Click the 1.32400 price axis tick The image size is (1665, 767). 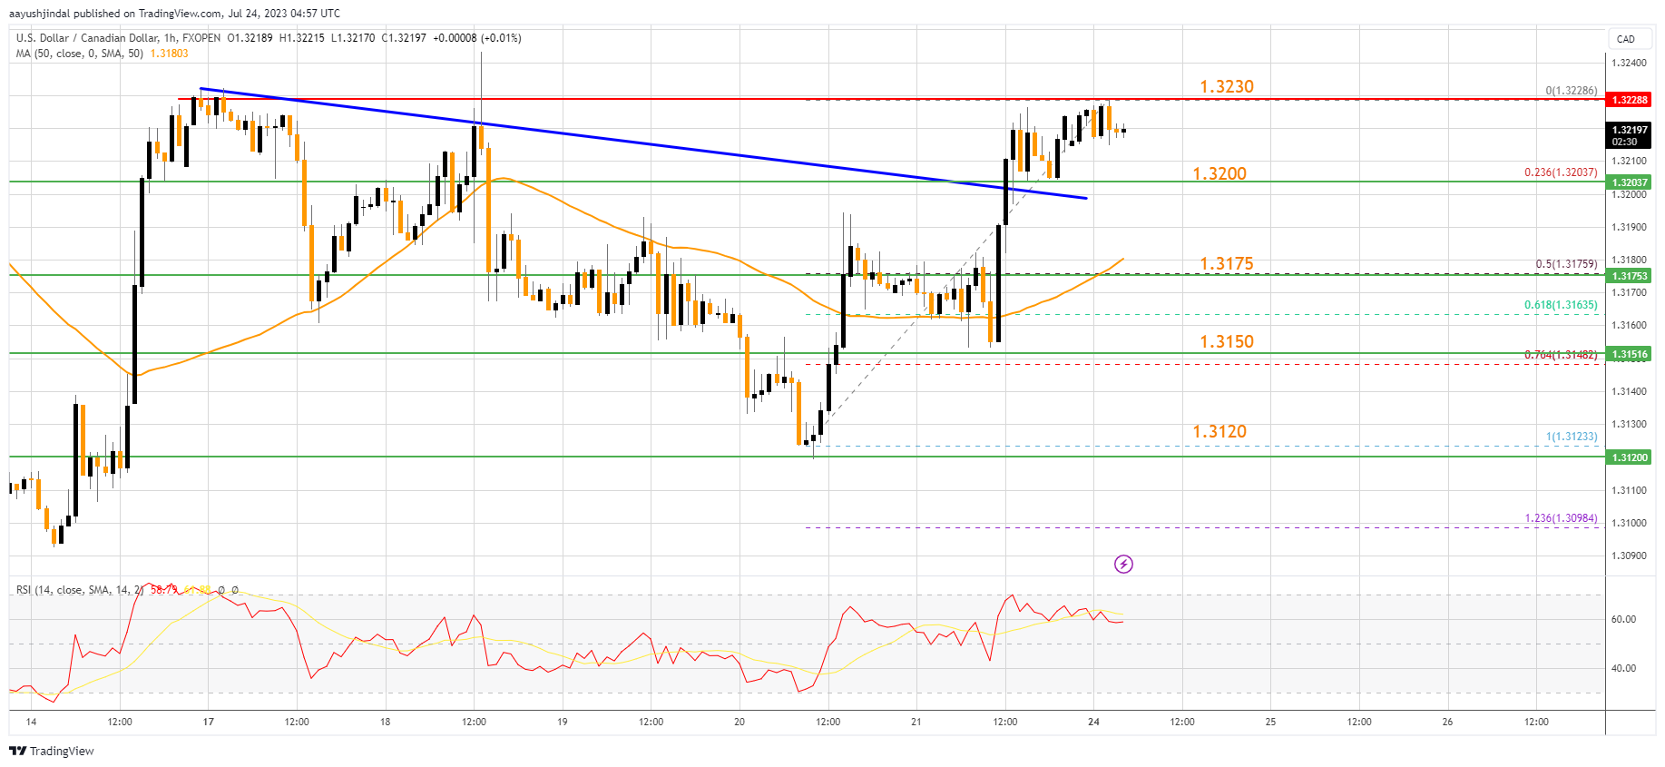pyautogui.click(x=1629, y=63)
